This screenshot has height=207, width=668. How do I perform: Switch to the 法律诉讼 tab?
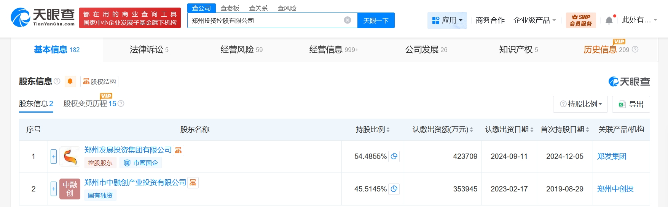[x=149, y=50]
